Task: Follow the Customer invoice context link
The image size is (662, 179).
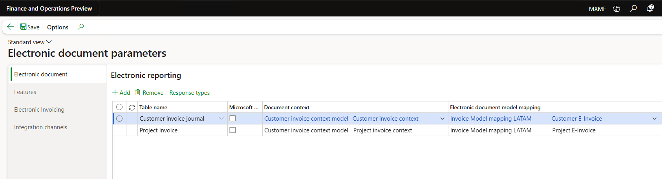Action: point(386,119)
